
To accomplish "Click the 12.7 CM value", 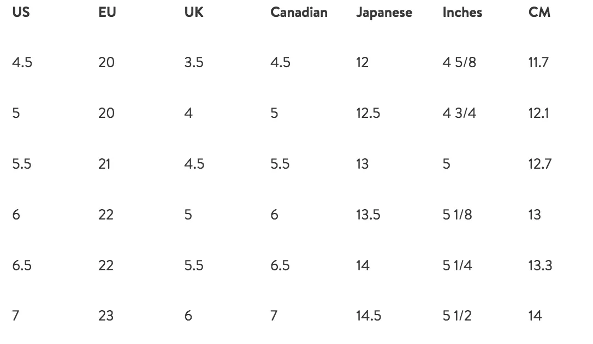I will tap(540, 164).
